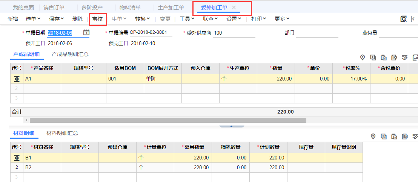Click row settings icon for product A1
418x182 pixels.
pos(17,79)
